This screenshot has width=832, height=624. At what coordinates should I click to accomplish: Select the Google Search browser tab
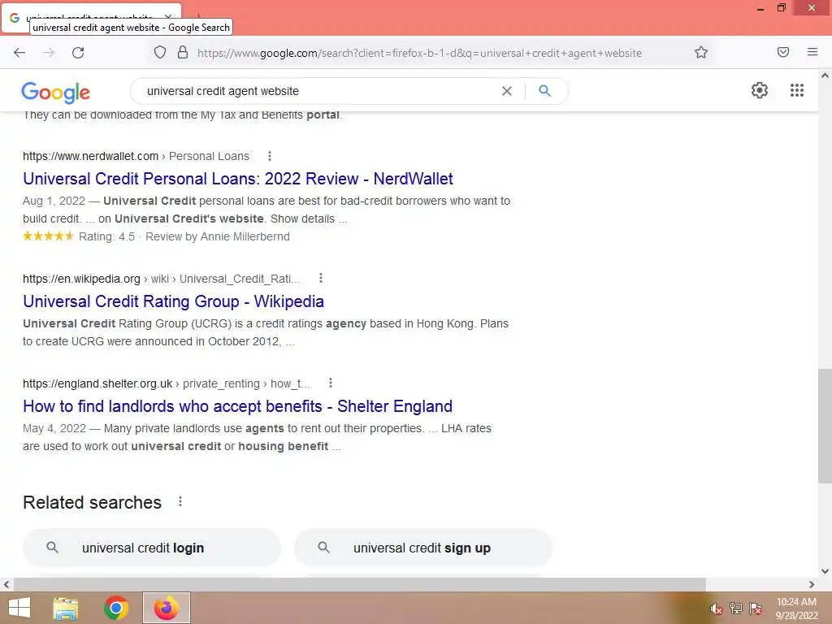coord(91,18)
